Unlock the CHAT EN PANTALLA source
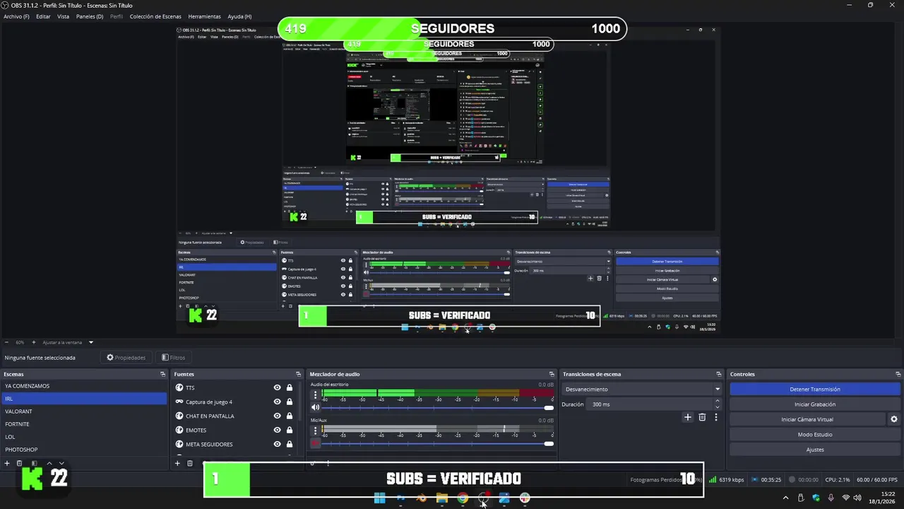Screen dimensions: 904x509 pos(290,416)
